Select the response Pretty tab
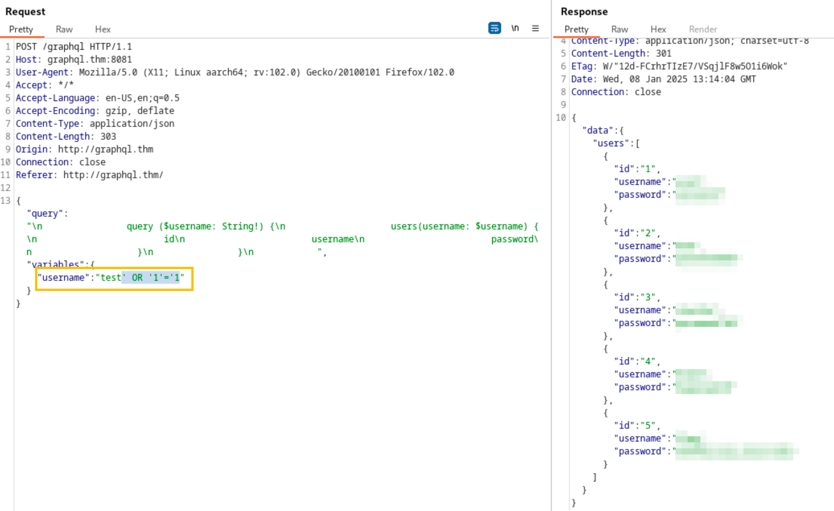This screenshot has height=511, width=834. click(x=576, y=29)
